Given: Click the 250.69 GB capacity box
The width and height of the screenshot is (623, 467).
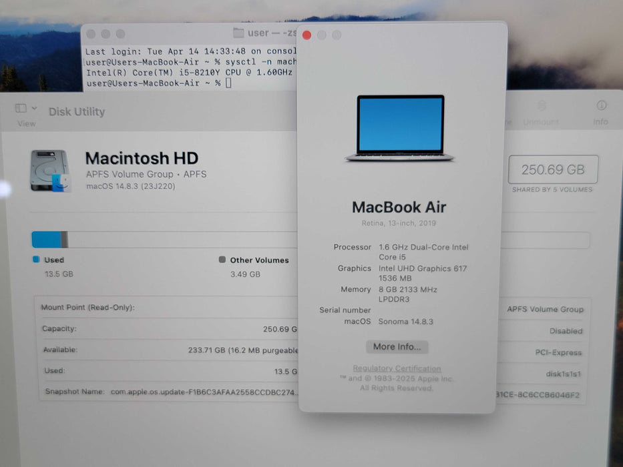Looking at the screenshot, I should (553, 169).
